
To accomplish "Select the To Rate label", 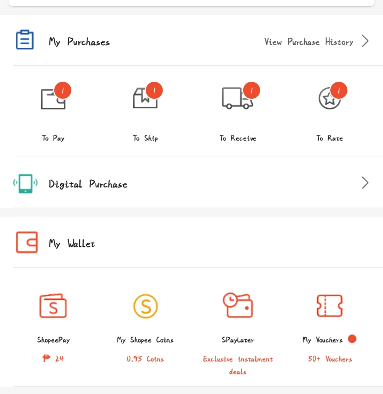I will tap(330, 138).
